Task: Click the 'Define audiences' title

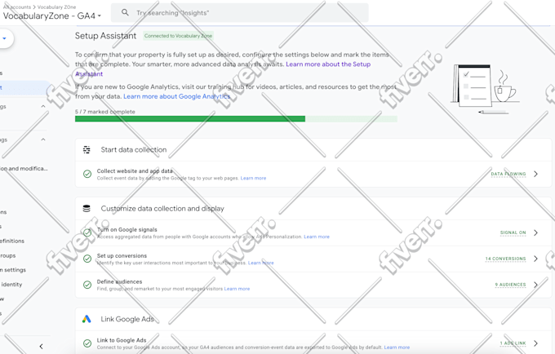Action: point(120,281)
